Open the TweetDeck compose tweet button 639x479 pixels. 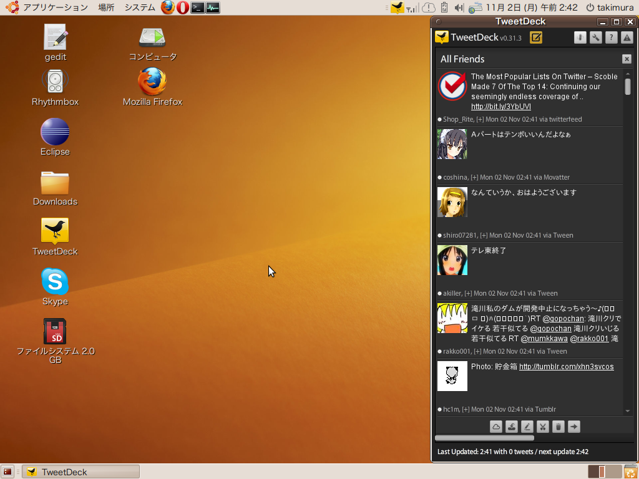(536, 37)
